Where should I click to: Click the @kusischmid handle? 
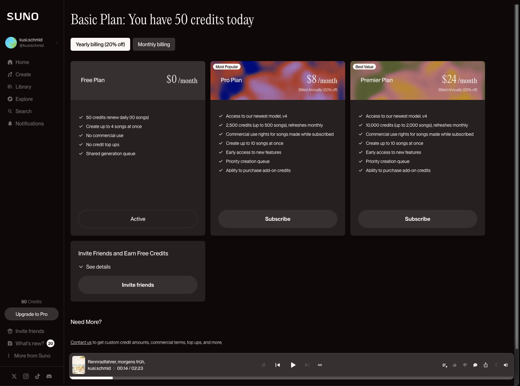pos(31,46)
